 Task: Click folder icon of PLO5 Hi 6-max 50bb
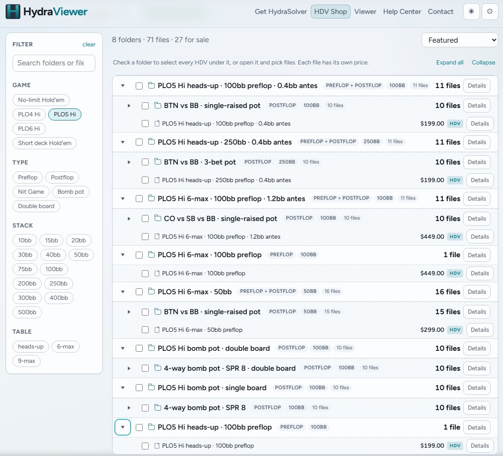tap(151, 291)
